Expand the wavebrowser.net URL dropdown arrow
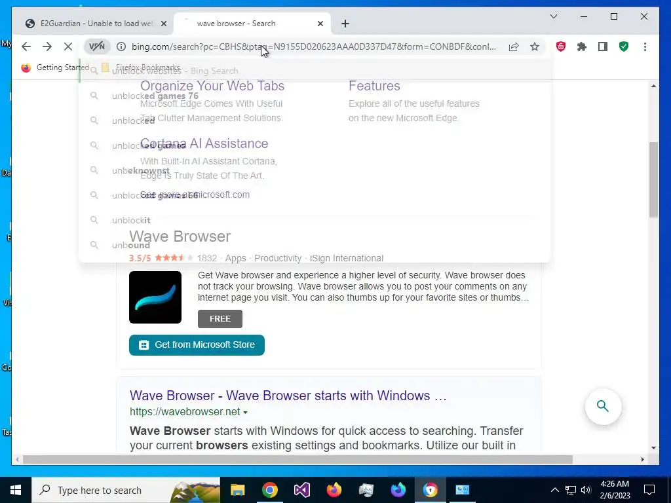 [245, 413]
